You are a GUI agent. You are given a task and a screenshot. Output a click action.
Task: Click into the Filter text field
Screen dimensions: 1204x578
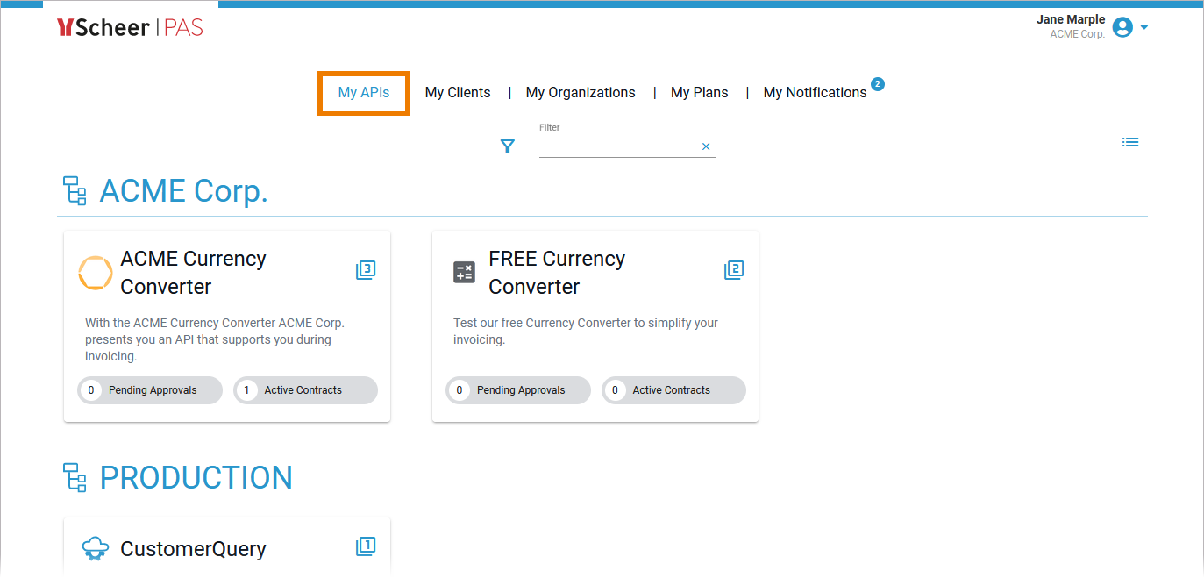[618, 146]
